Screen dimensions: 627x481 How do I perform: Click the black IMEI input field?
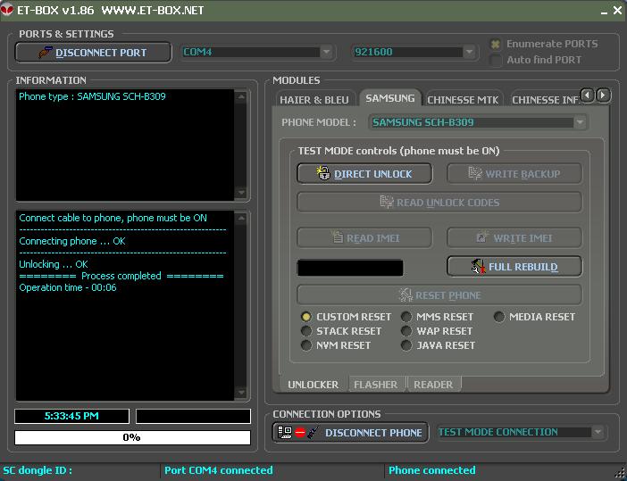[350, 267]
